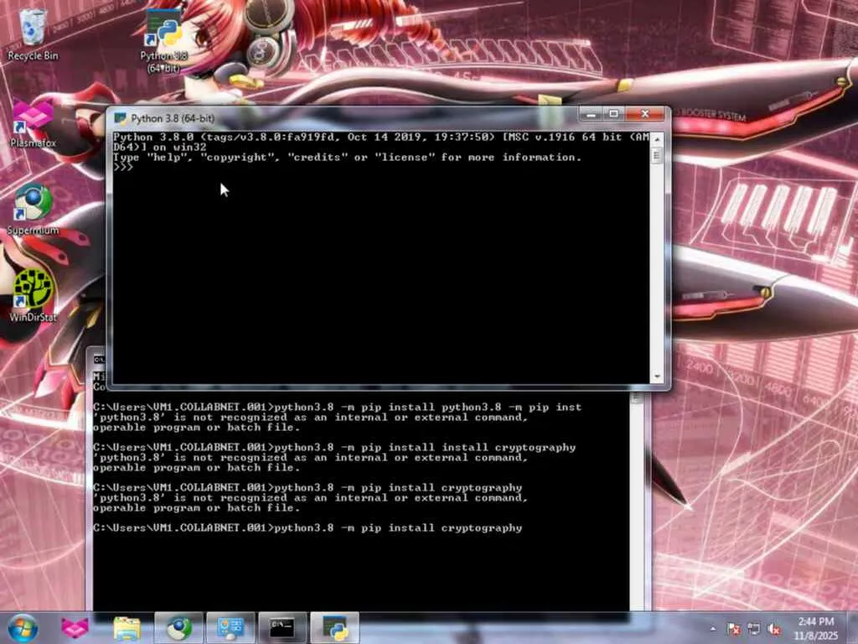Open the network tray icon
858x644 pixels.
[x=754, y=629]
